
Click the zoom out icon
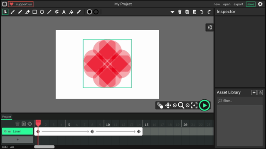pyautogui.click(x=187, y=106)
